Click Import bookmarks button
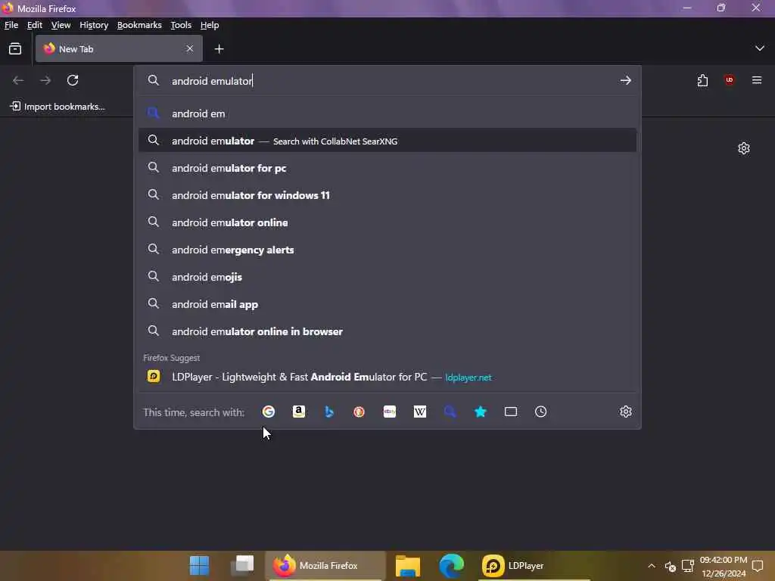 click(x=58, y=107)
